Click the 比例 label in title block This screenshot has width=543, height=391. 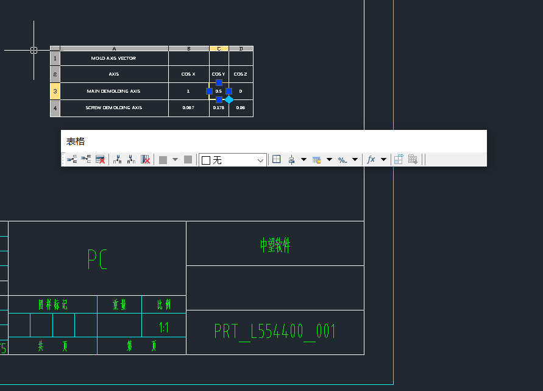164,305
